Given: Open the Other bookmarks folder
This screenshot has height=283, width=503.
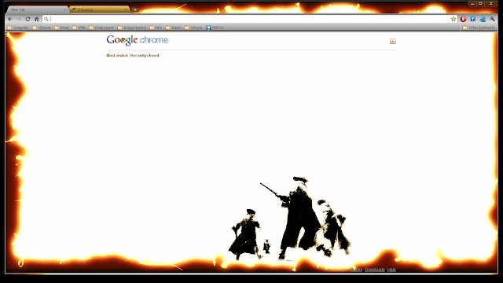Looking at the screenshot, I should [479, 28].
